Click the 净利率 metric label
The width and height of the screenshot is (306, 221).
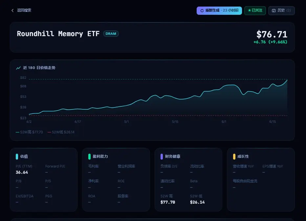[93, 181]
